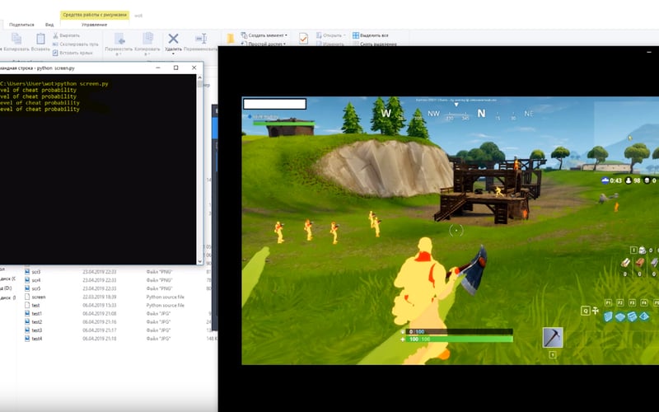
Task: Select the screen Python source file
Action: click(39, 297)
